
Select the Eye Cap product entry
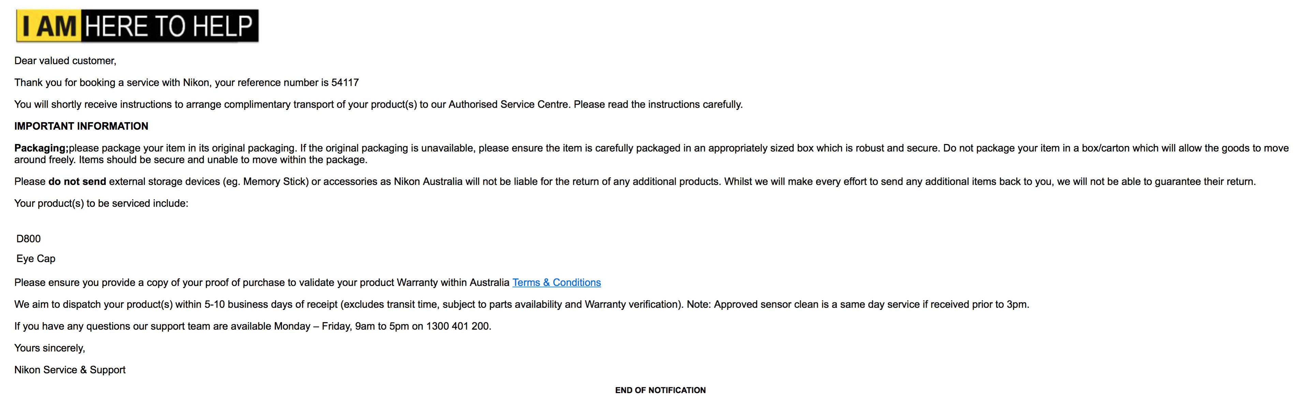(x=36, y=259)
